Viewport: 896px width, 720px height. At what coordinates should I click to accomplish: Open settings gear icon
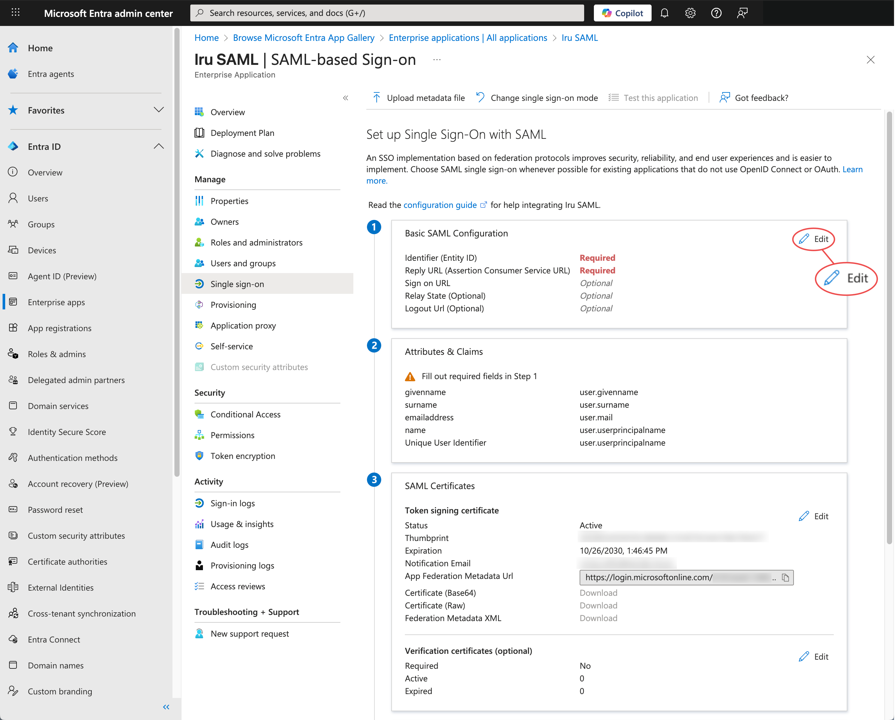tap(690, 13)
